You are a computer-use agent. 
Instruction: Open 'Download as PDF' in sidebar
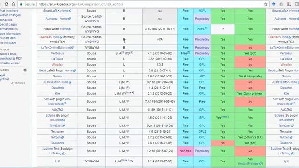click(11, 58)
